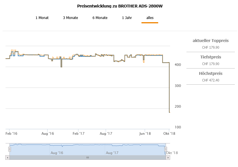Show the 6 Monate price history
This screenshot has height=167, width=238.
100,18
